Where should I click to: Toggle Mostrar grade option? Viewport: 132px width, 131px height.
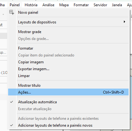pyautogui.click(x=68, y=32)
